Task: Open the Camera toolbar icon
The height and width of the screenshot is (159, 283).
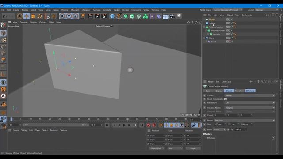Action: point(172,16)
